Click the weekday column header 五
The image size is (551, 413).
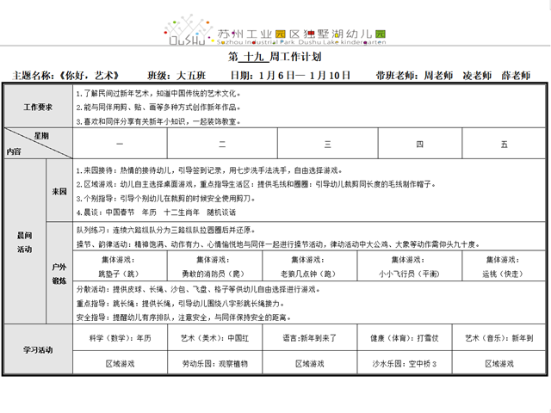pyautogui.click(x=504, y=145)
